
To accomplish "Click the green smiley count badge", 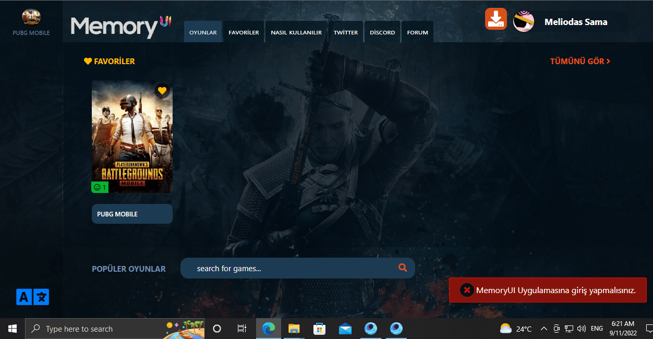I will pos(100,187).
